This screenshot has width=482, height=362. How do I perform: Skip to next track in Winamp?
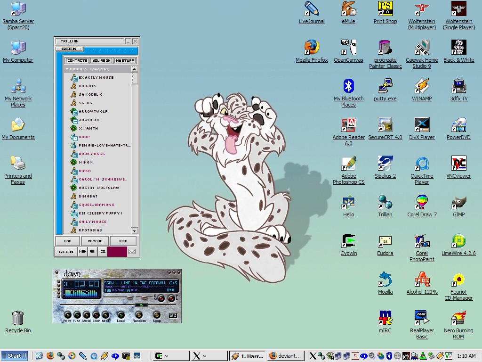coord(105,315)
